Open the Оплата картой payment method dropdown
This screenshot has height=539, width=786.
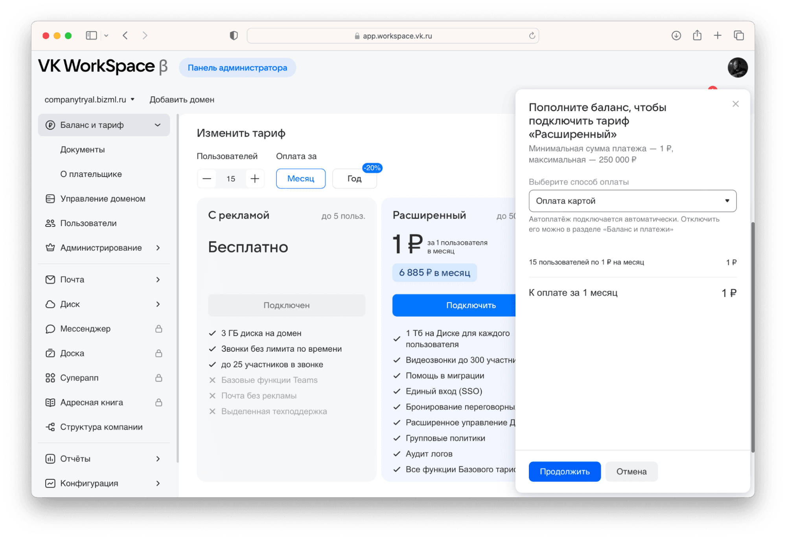click(632, 201)
